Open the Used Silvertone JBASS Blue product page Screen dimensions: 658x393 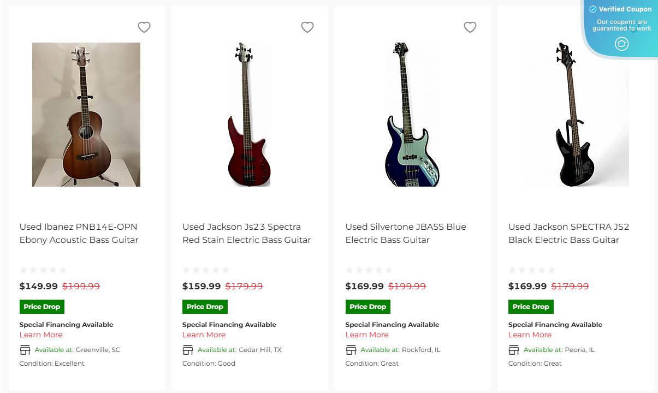tap(406, 233)
